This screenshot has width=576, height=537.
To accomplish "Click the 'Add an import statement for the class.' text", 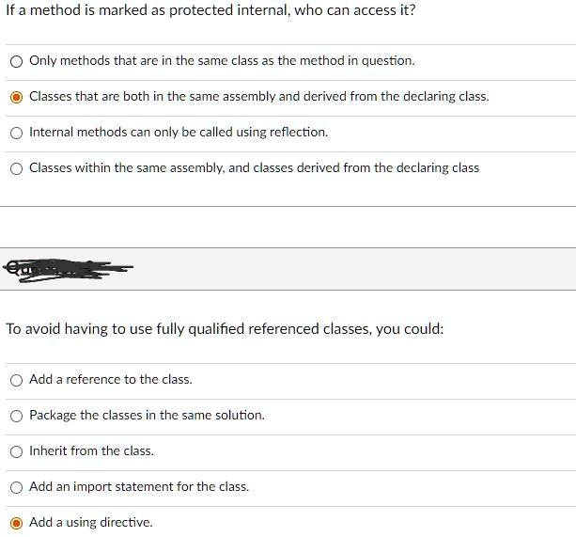I will coord(139,486).
